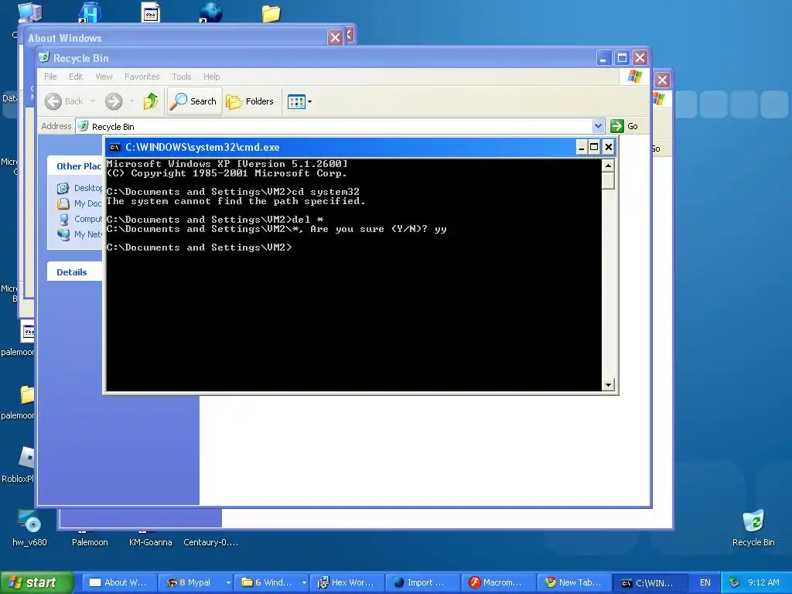Viewport: 792px width, 594px height.
Task: Click the Desktop link in Other Places
Action: coord(80,188)
